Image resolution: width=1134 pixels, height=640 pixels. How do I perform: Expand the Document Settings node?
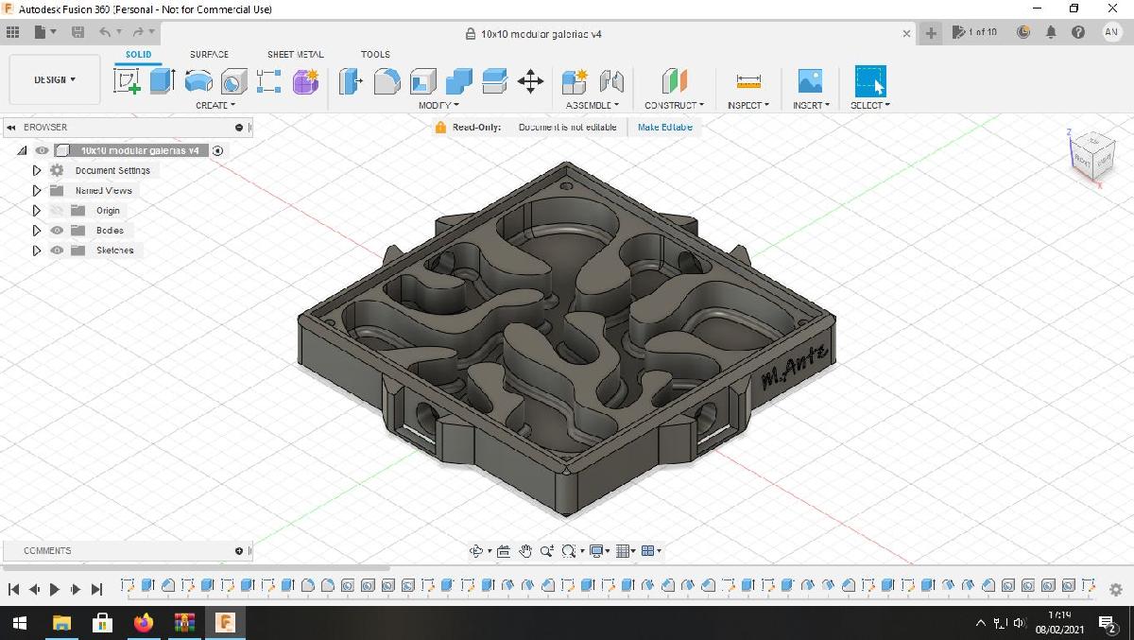pyautogui.click(x=37, y=171)
